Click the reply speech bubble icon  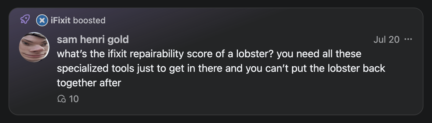point(62,98)
